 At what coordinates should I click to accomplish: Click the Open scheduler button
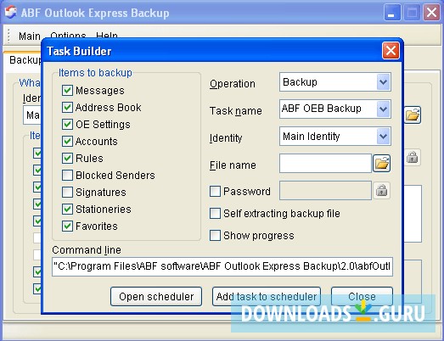point(156,297)
